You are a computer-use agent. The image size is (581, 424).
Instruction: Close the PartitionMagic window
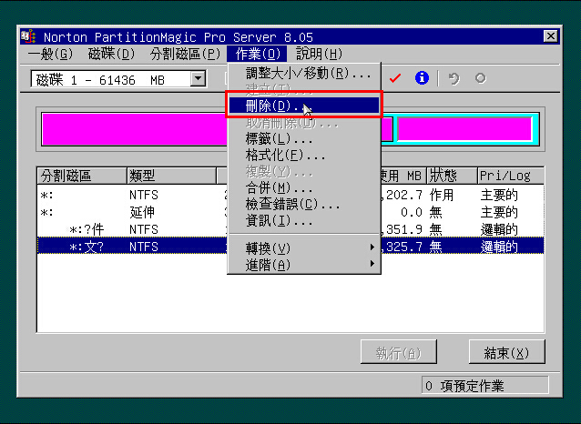(551, 35)
